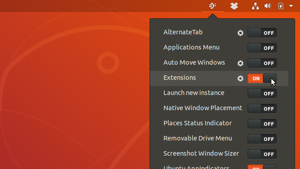Open the Extensions indicator in top bar
300x169 pixels.
pyautogui.click(x=213, y=6)
